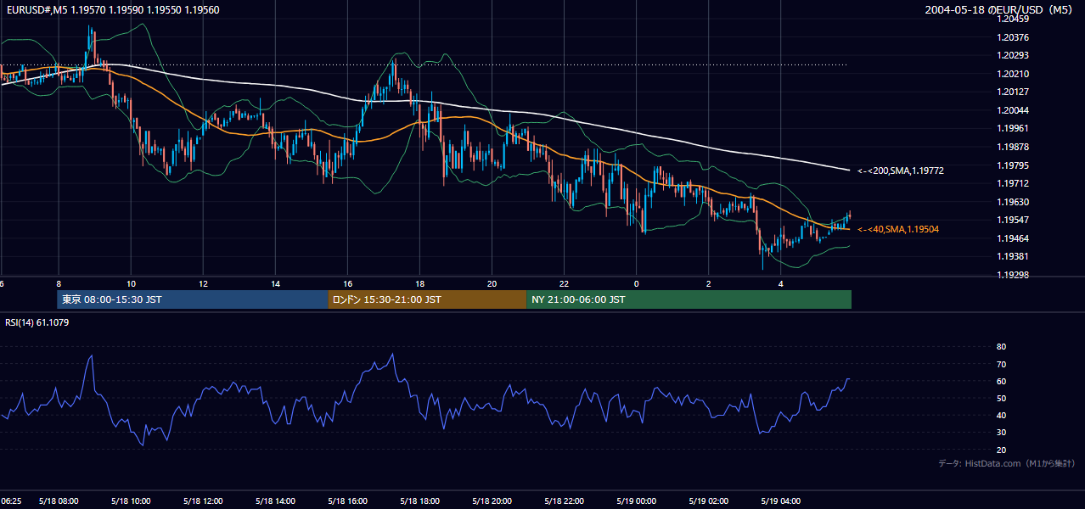Click the 200,SMA,1.19772 label

(901, 171)
